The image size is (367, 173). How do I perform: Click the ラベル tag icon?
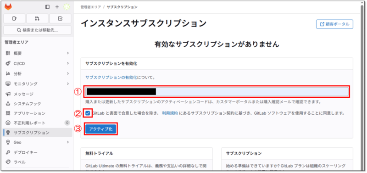(x=8, y=162)
